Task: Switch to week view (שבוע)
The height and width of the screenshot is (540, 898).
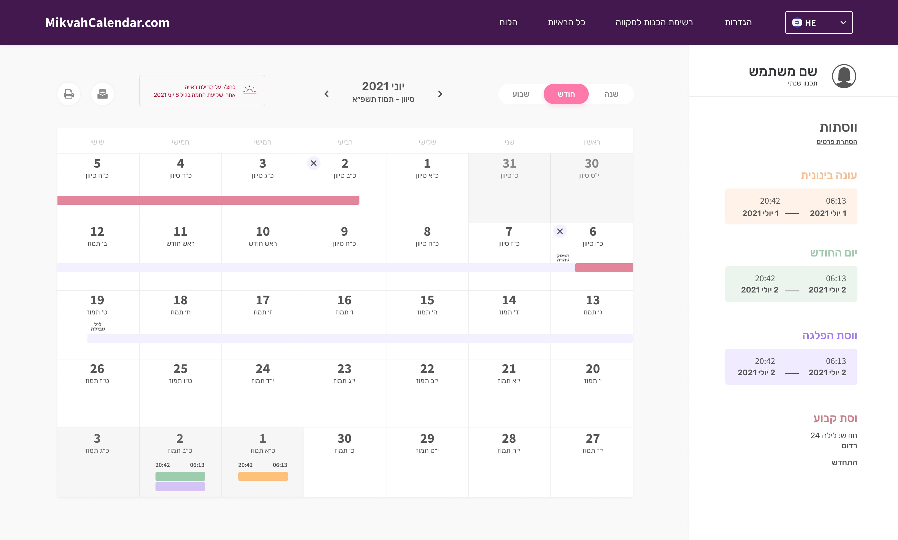Action: point(521,94)
